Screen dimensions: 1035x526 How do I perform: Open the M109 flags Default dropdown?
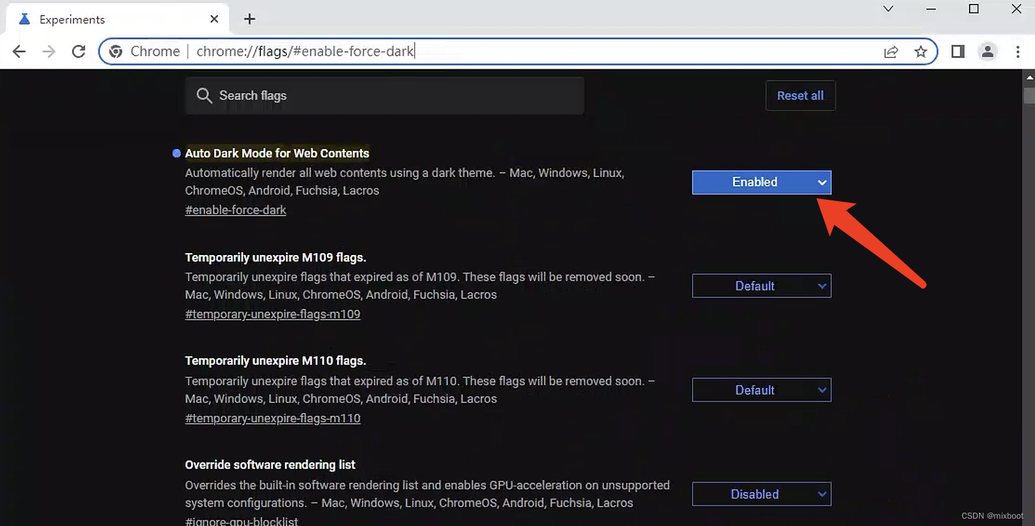[761, 286]
